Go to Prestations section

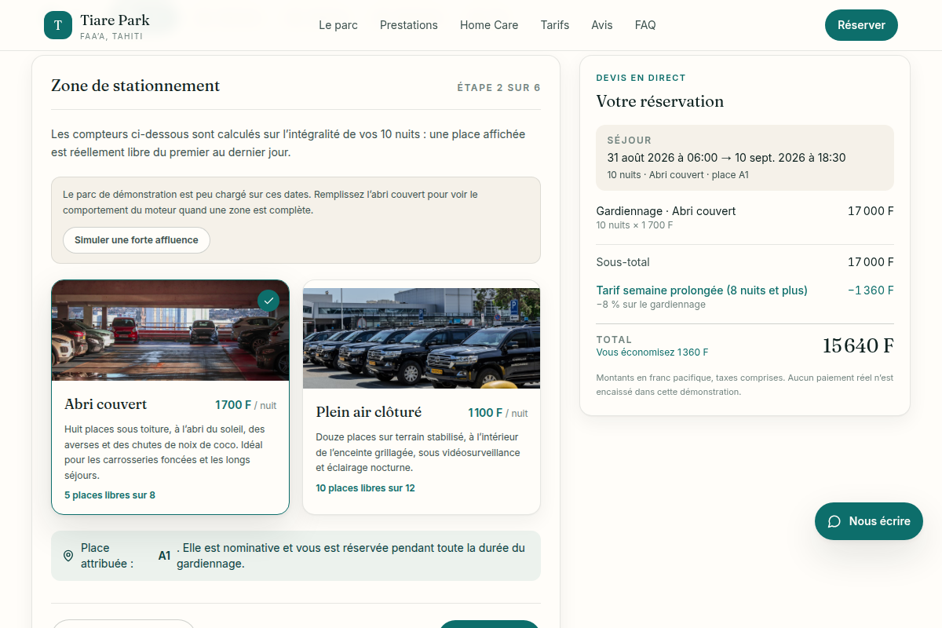[x=409, y=25]
